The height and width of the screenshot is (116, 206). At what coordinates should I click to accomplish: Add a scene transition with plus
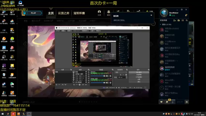[x=121, y=75]
